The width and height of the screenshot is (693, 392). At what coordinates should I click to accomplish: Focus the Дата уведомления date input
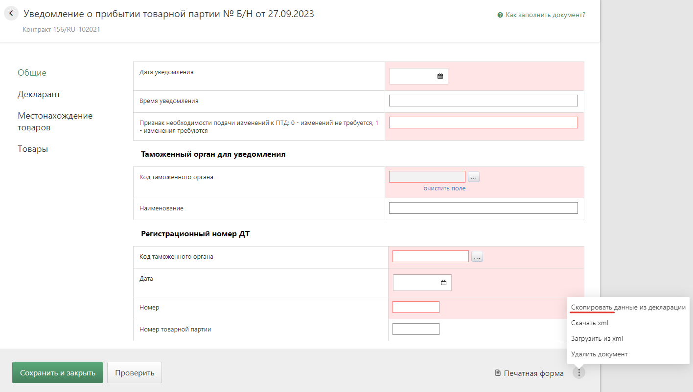click(x=419, y=76)
